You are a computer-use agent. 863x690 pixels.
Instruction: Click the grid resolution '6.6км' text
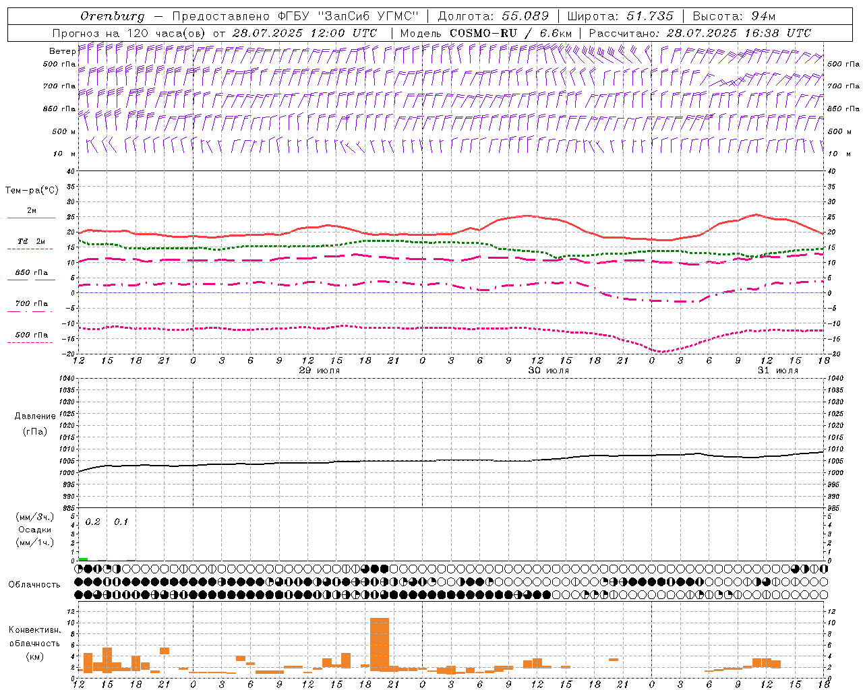556,33
